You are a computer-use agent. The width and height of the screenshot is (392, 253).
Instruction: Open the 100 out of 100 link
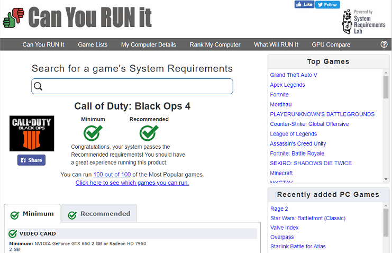(112, 174)
